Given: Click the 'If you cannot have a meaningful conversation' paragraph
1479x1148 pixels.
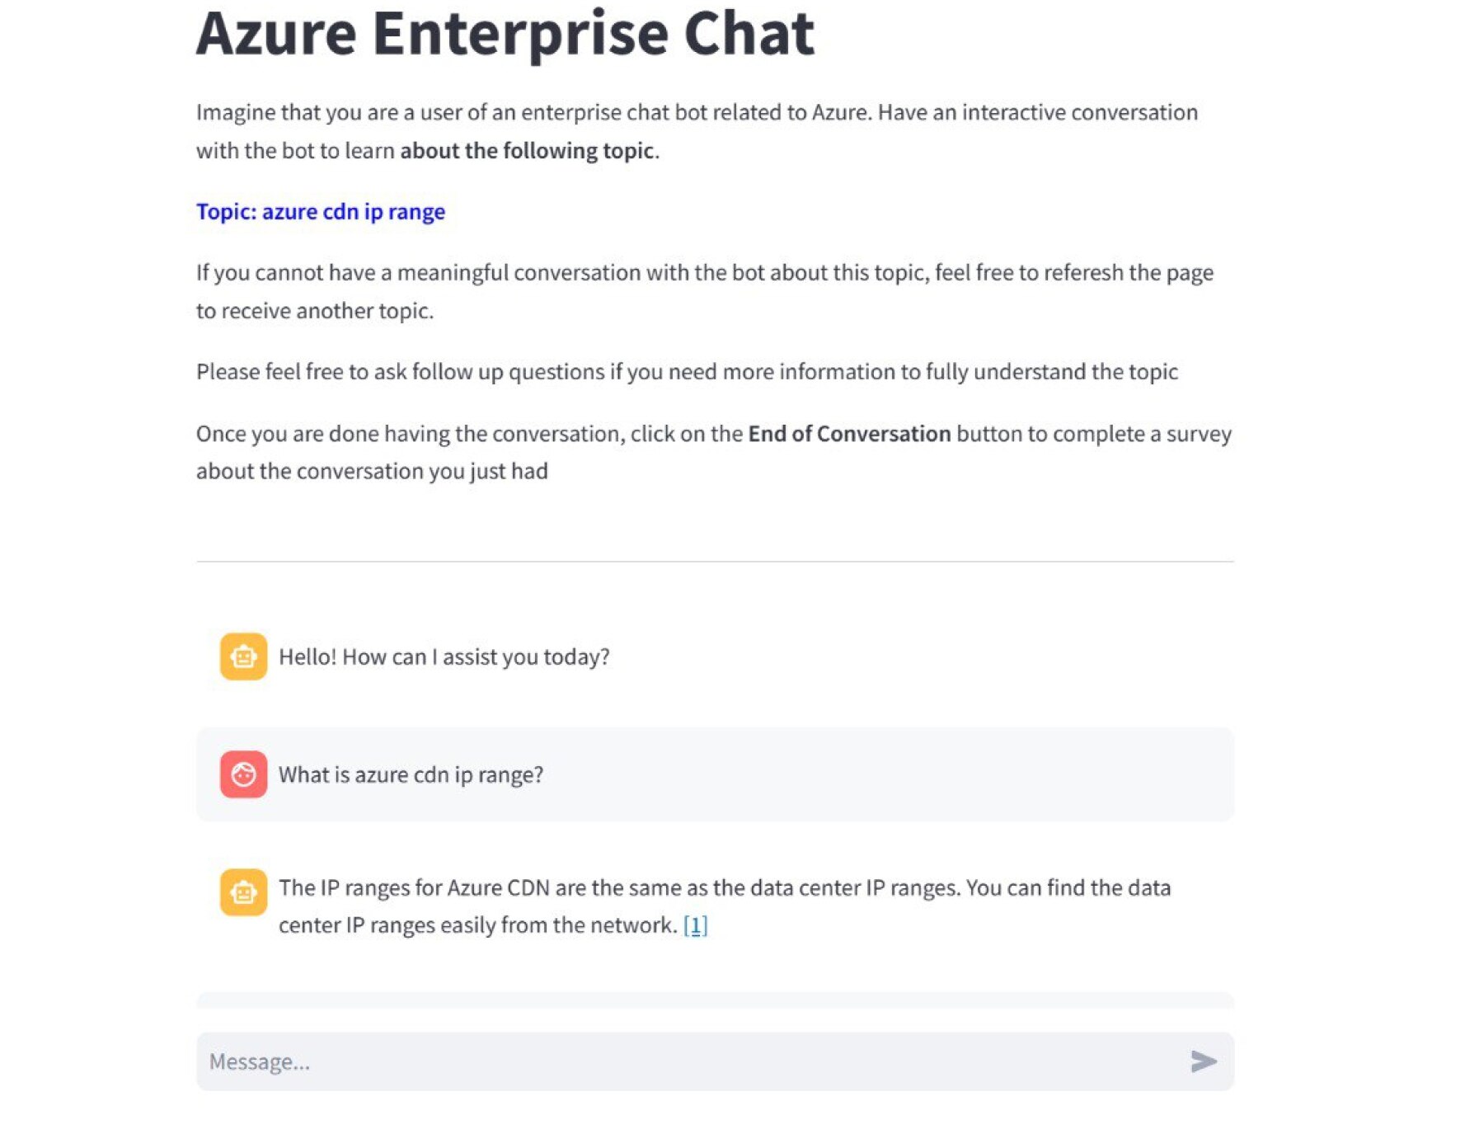Looking at the screenshot, I should tap(704, 273).
